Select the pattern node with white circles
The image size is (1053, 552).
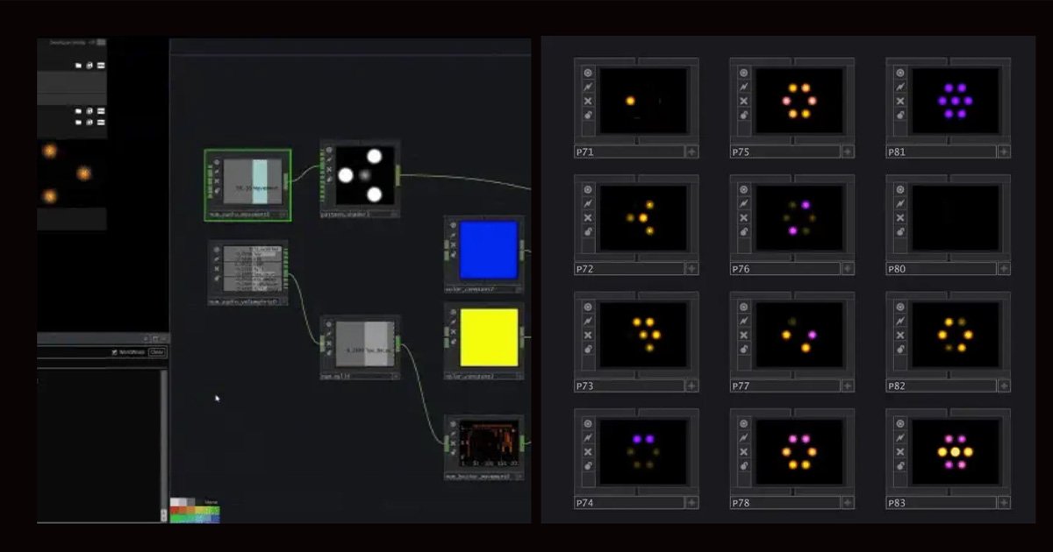click(x=362, y=175)
